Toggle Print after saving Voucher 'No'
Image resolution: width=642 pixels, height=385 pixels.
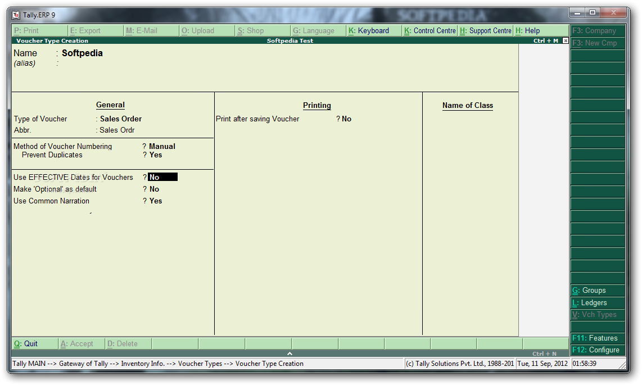(347, 119)
